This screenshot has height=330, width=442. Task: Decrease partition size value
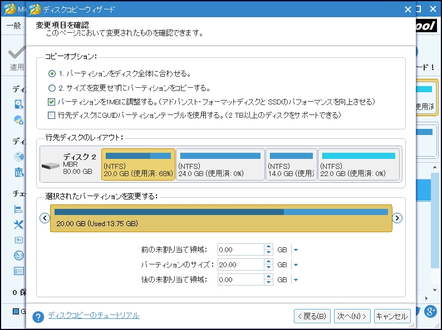click(269, 268)
